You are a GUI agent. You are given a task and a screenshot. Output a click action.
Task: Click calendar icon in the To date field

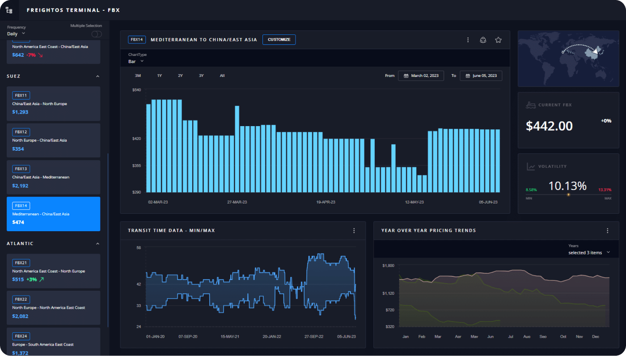pos(468,76)
